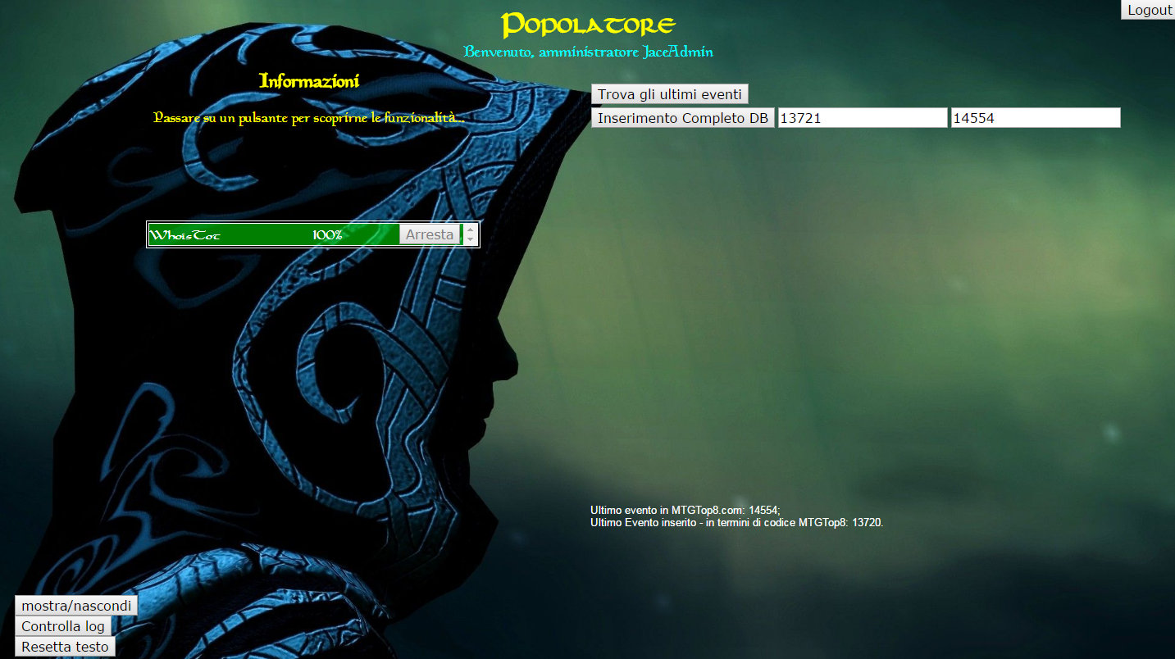This screenshot has height=659, width=1175.
Task: Start Inserimento Completo DB
Action: (683, 118)
